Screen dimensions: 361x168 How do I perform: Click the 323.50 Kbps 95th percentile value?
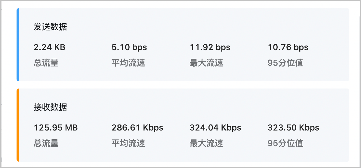[293, 127]
